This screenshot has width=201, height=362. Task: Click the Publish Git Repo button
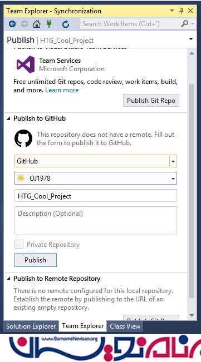coord(151,101)
